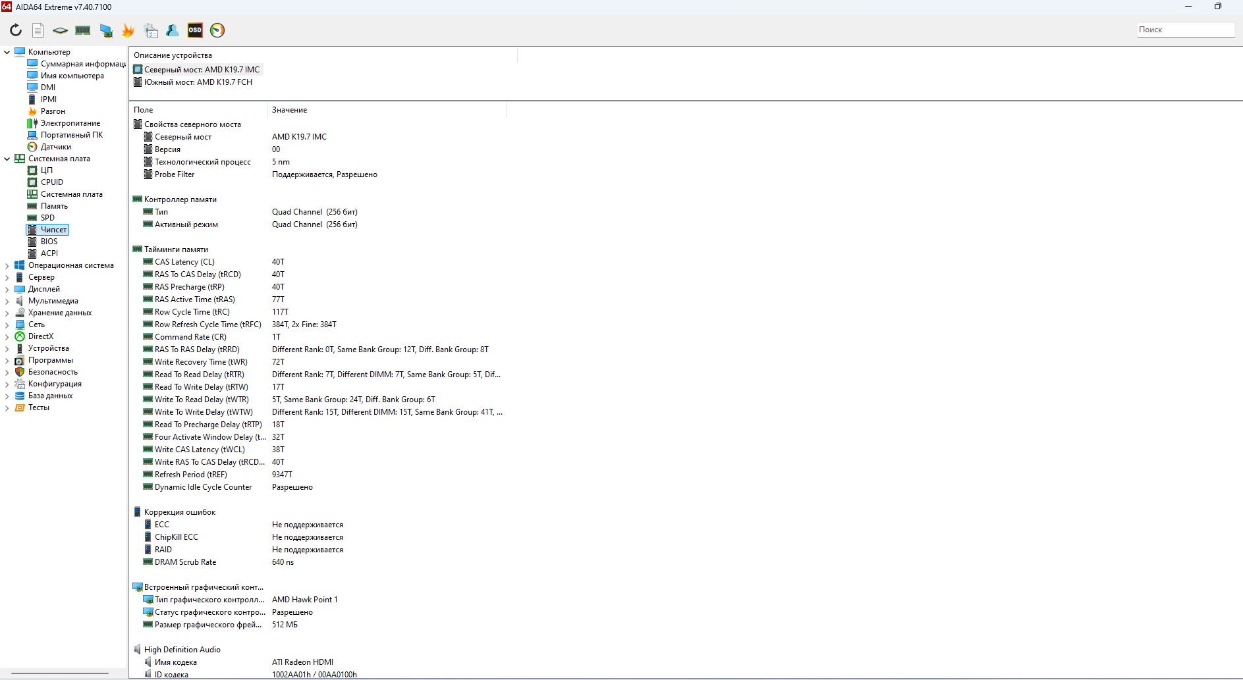Image resolution: width=1243 pixels, height=680 pixels.
Task: Select the Dynamic Idle Cycle Counter row
Action: tap(317, 487)
